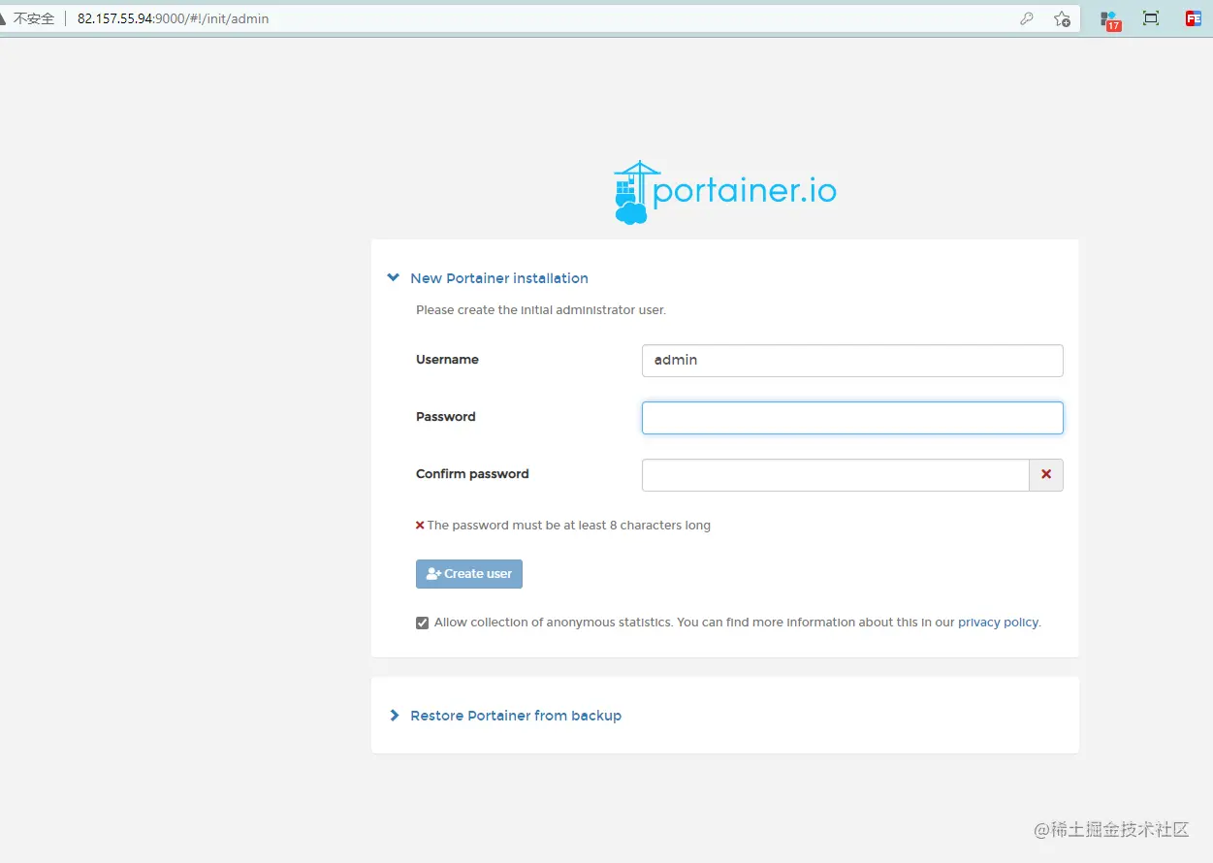Open the privacy policy link

[998, 623]
